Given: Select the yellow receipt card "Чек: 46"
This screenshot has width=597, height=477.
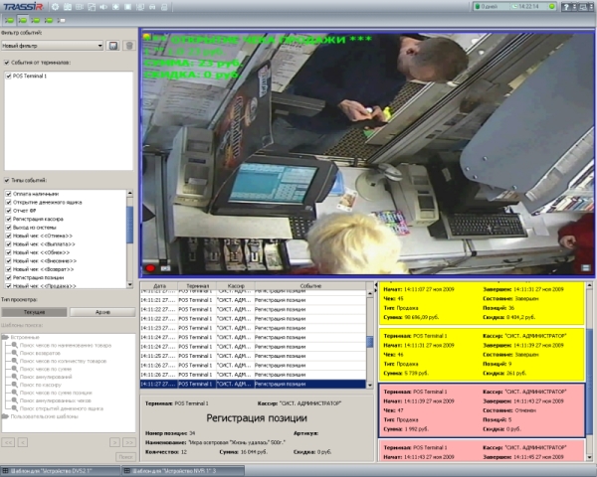Looking at the screenshot, I should (482, 355).
